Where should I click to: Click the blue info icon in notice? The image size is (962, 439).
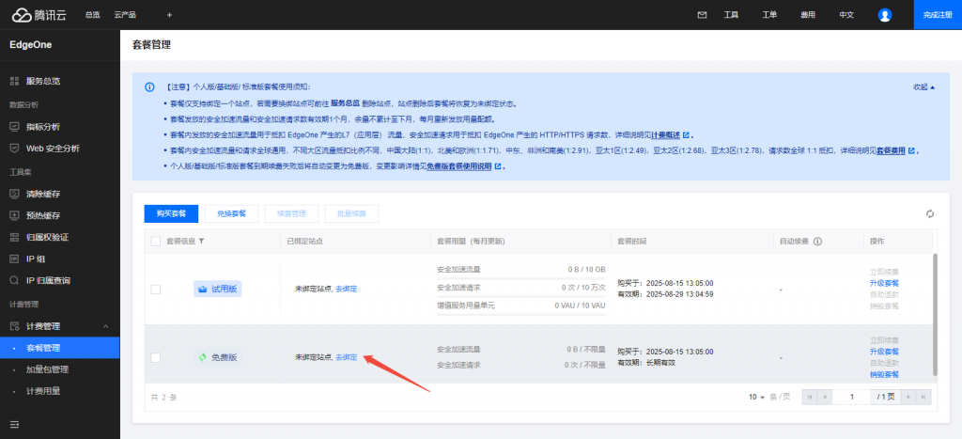149,86
